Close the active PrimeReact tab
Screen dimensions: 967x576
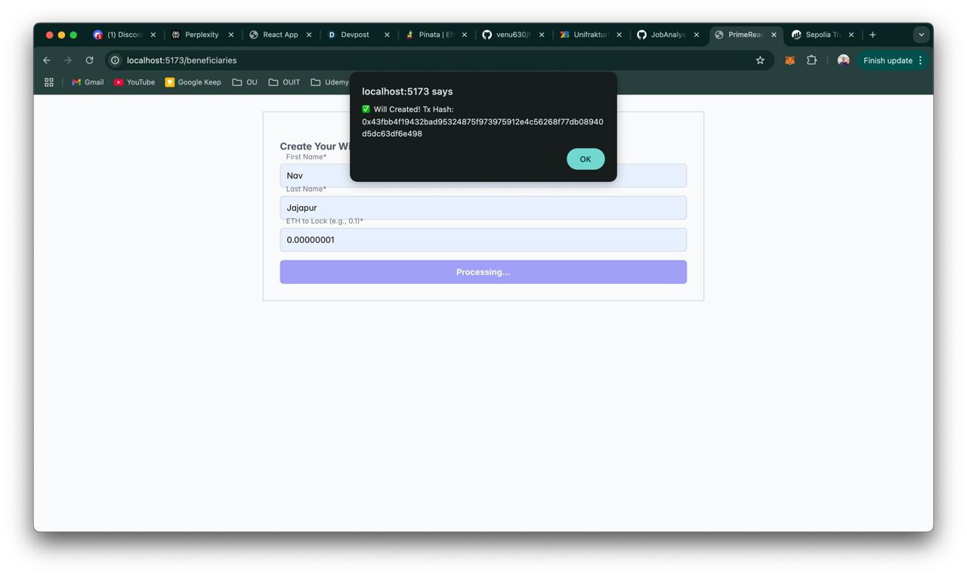(774, 35)
